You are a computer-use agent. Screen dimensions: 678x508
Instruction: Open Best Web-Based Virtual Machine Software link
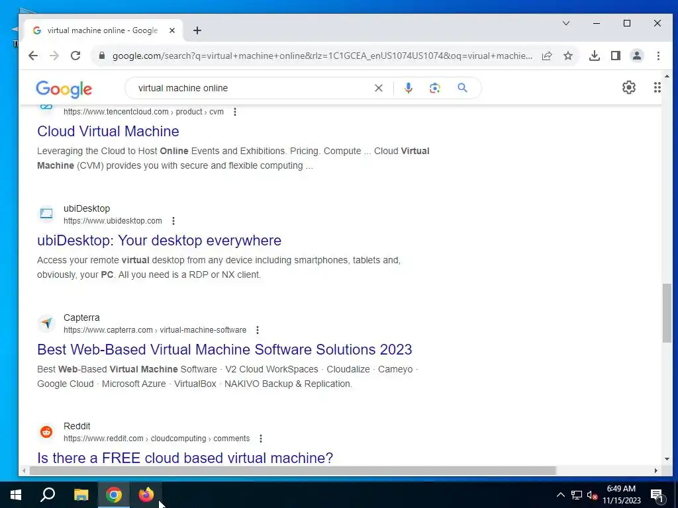[225, 349]
